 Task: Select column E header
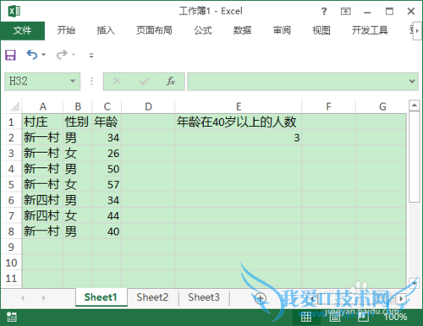click(239, 106)
